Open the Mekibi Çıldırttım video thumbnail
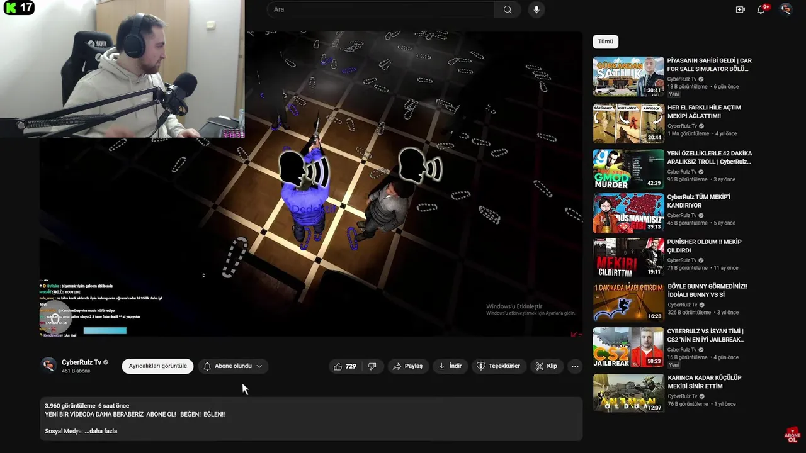This screenshot has width=806, height=453. (628, 257)
